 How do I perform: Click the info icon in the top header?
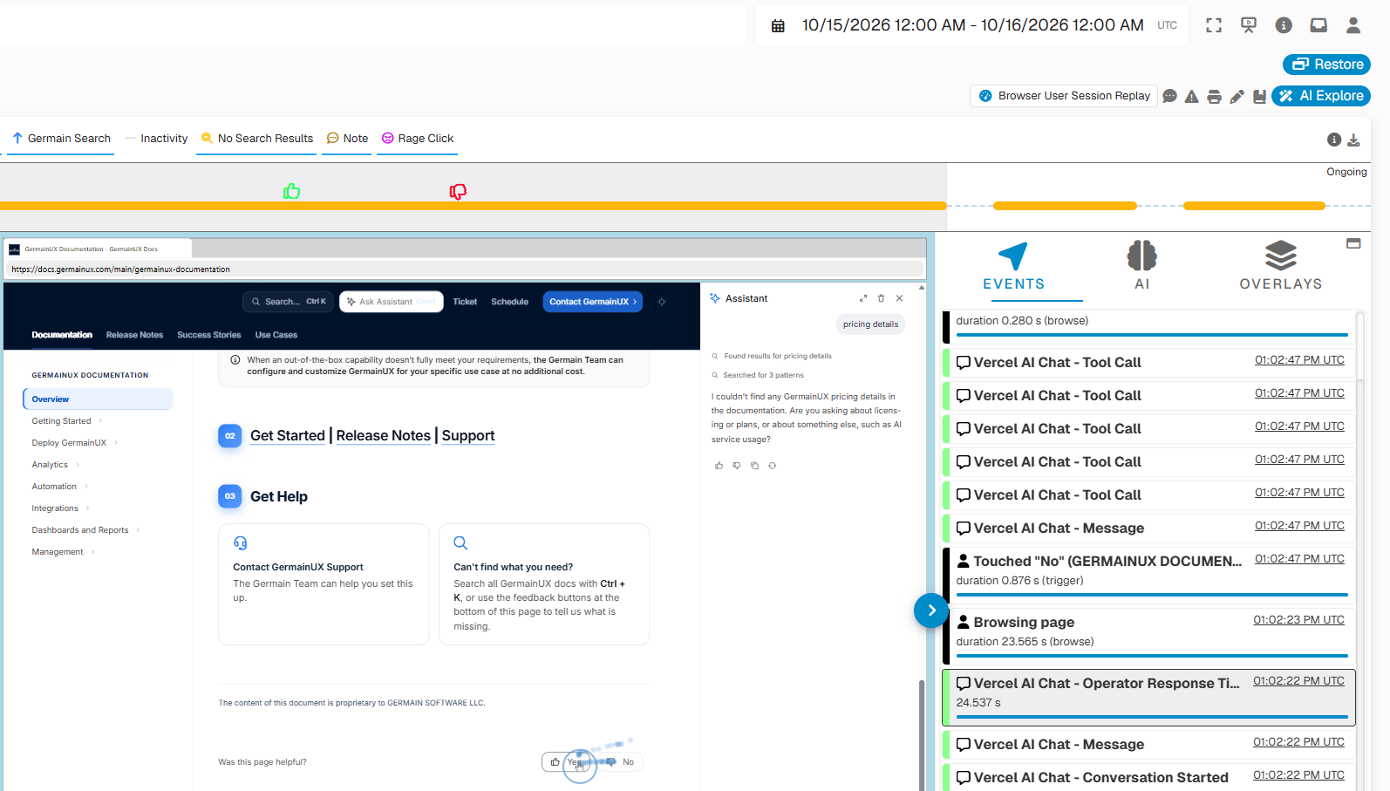[x=1284, y=25]
